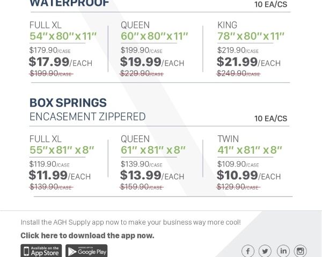This screenshot has width=322, height=257.
Task: Click the Box Springs heading
Action: point(68,102)
